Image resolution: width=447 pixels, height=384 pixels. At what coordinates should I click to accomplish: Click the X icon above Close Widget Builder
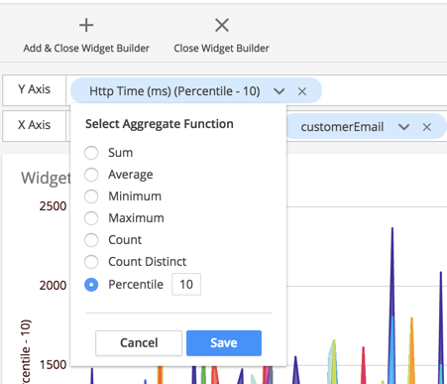(222, 25)
